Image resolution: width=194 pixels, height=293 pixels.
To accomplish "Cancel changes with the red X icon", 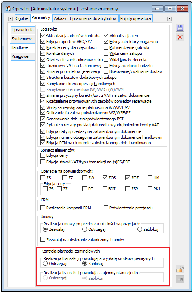I will click(x=180, y=37).
